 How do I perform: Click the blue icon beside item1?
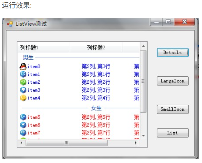pos(23,74)
